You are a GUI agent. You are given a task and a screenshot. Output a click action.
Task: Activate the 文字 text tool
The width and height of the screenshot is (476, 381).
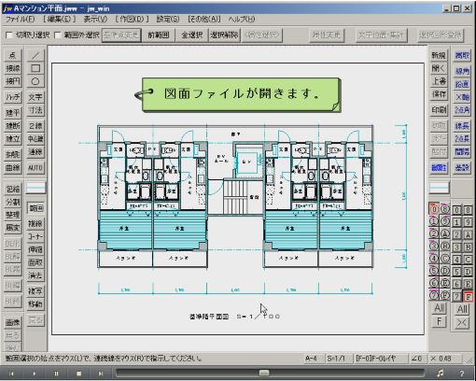[x=35, y=97]
